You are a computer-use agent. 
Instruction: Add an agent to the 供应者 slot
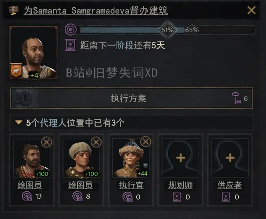tap(230, 158)
